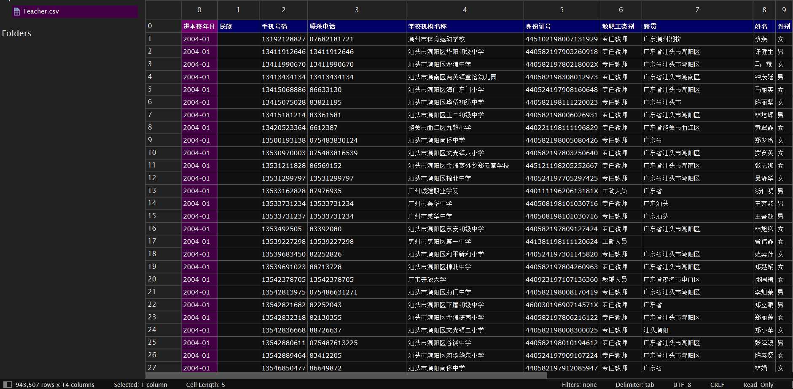Click phone cell 1353492505

[284, 229]
